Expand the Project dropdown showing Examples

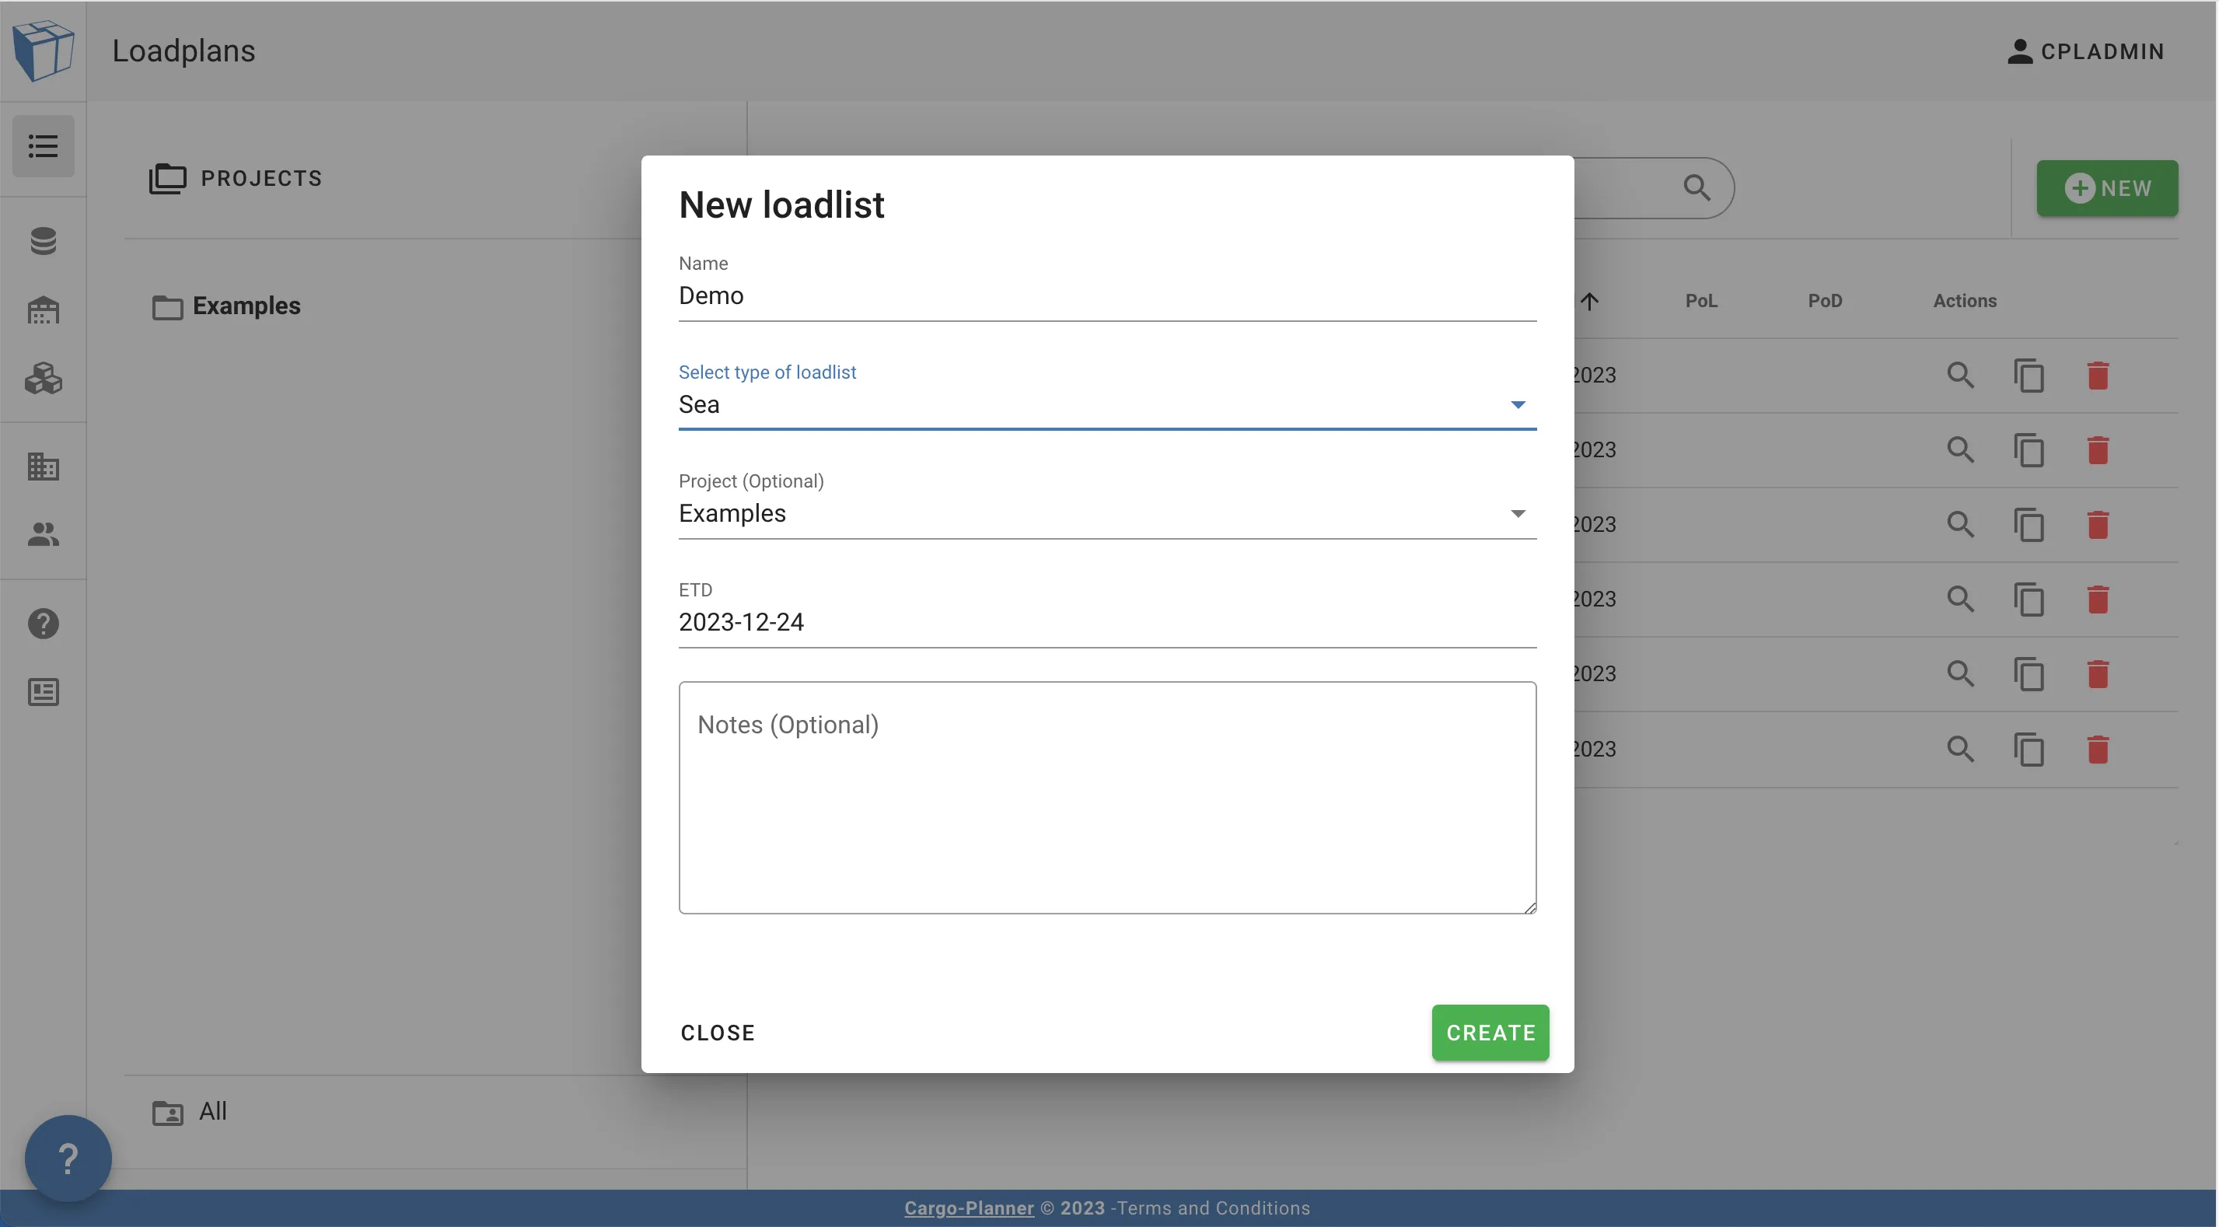pyautogui.click(x=1517, y=512)
